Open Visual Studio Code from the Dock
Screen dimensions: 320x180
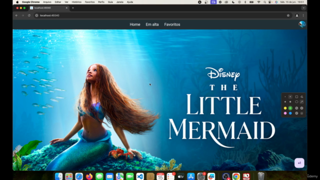tap(140, 176)
